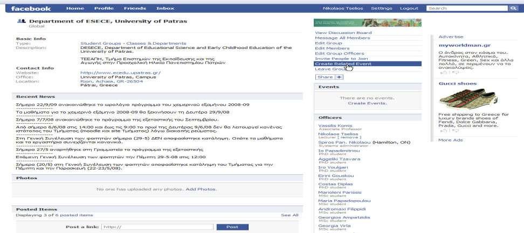Open Costas Diplas profile
The image size is (524, 233).
pyautogui.click(x=335, y=184)
